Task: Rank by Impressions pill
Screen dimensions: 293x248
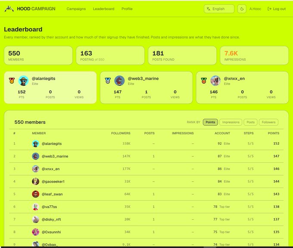Action: pos(231,122)
